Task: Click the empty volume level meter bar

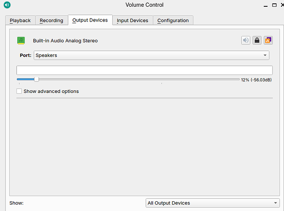Action: coord(144,70)
